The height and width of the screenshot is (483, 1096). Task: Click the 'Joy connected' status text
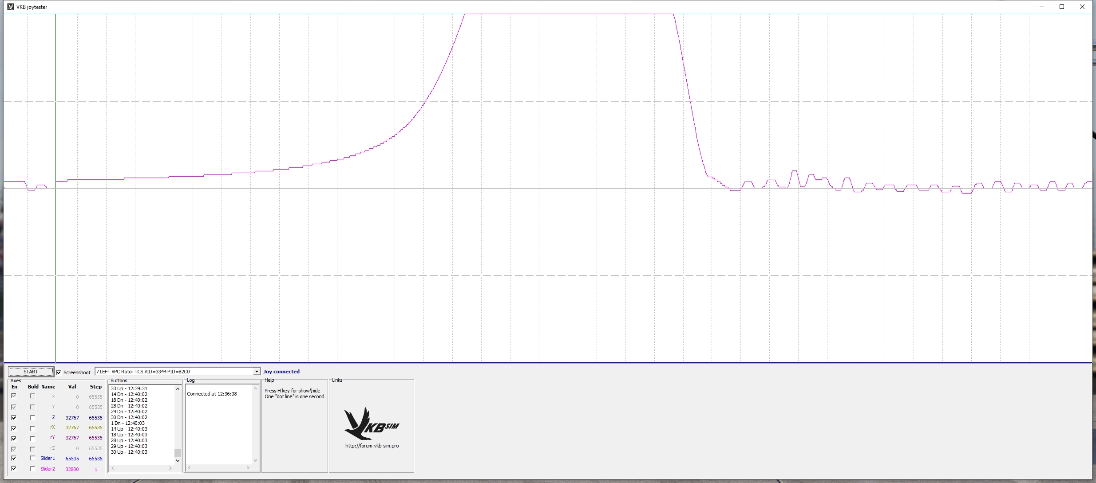click(x=281, y=372)
